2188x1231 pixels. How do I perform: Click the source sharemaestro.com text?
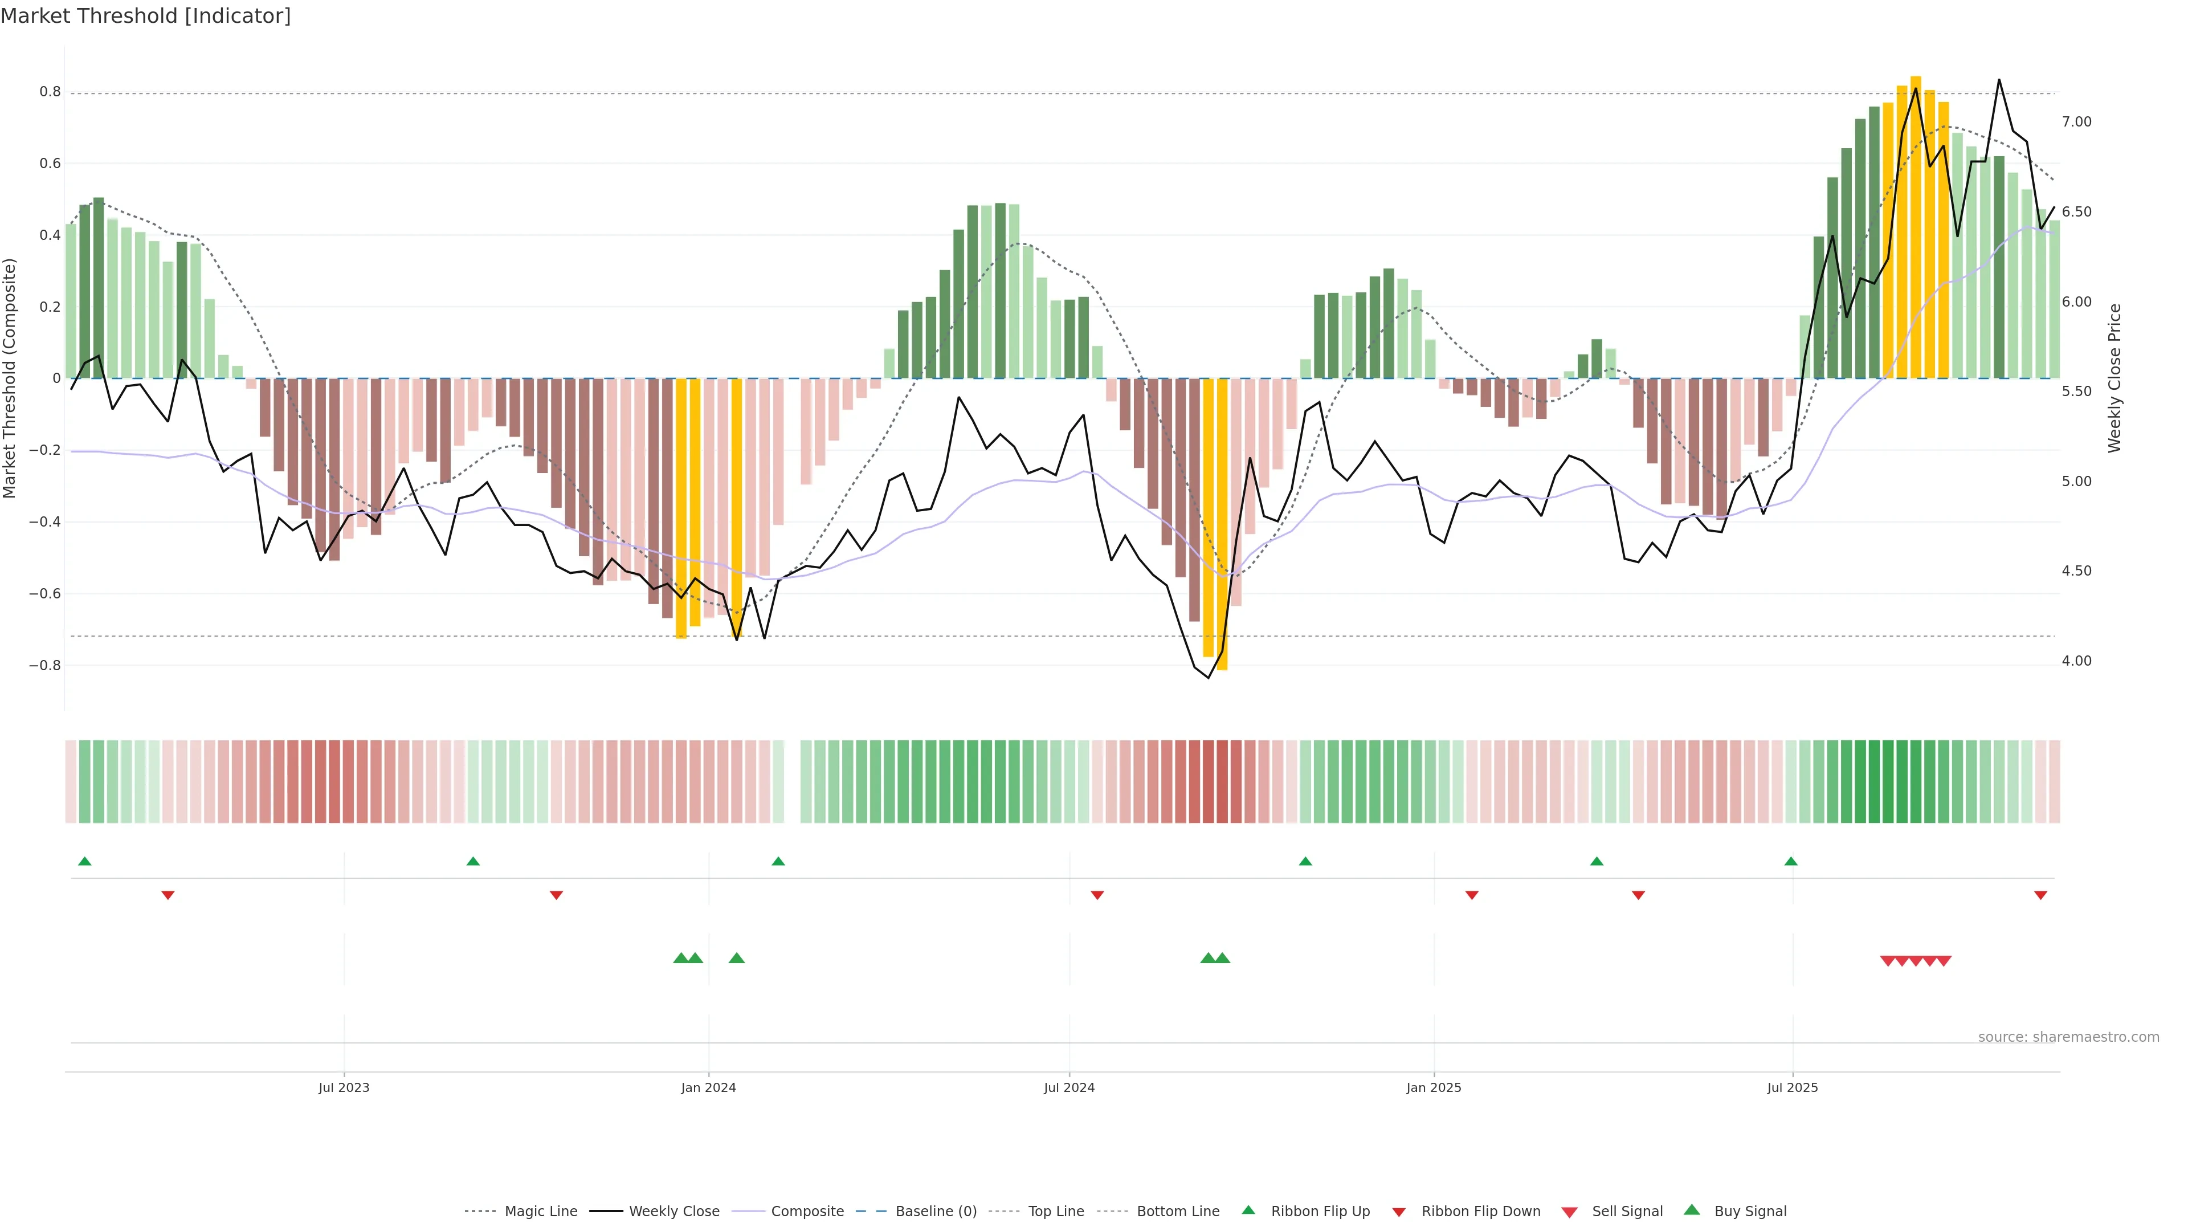click(x=2068, y=1037)
